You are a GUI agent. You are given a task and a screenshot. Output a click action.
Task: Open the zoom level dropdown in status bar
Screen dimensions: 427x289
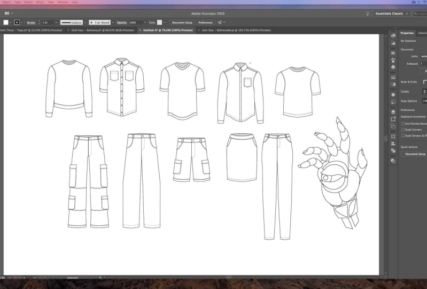point(10,278)
